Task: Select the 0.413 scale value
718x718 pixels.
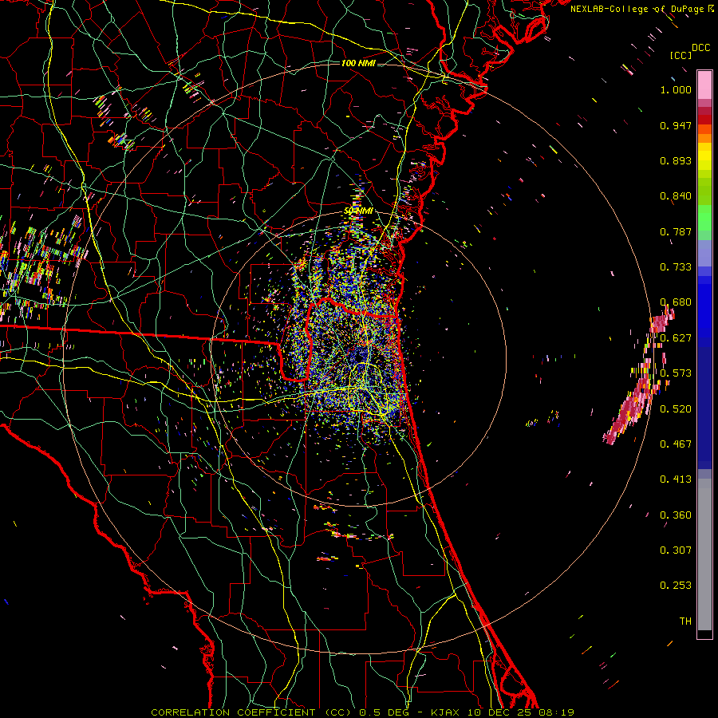Action: point(676,479)
